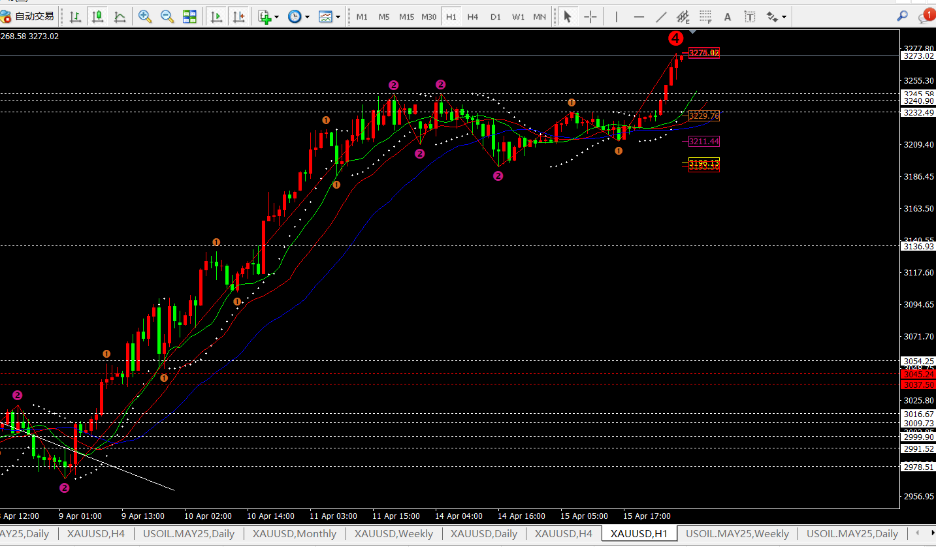Switch timeframe to M1

[x=362, y=16]
